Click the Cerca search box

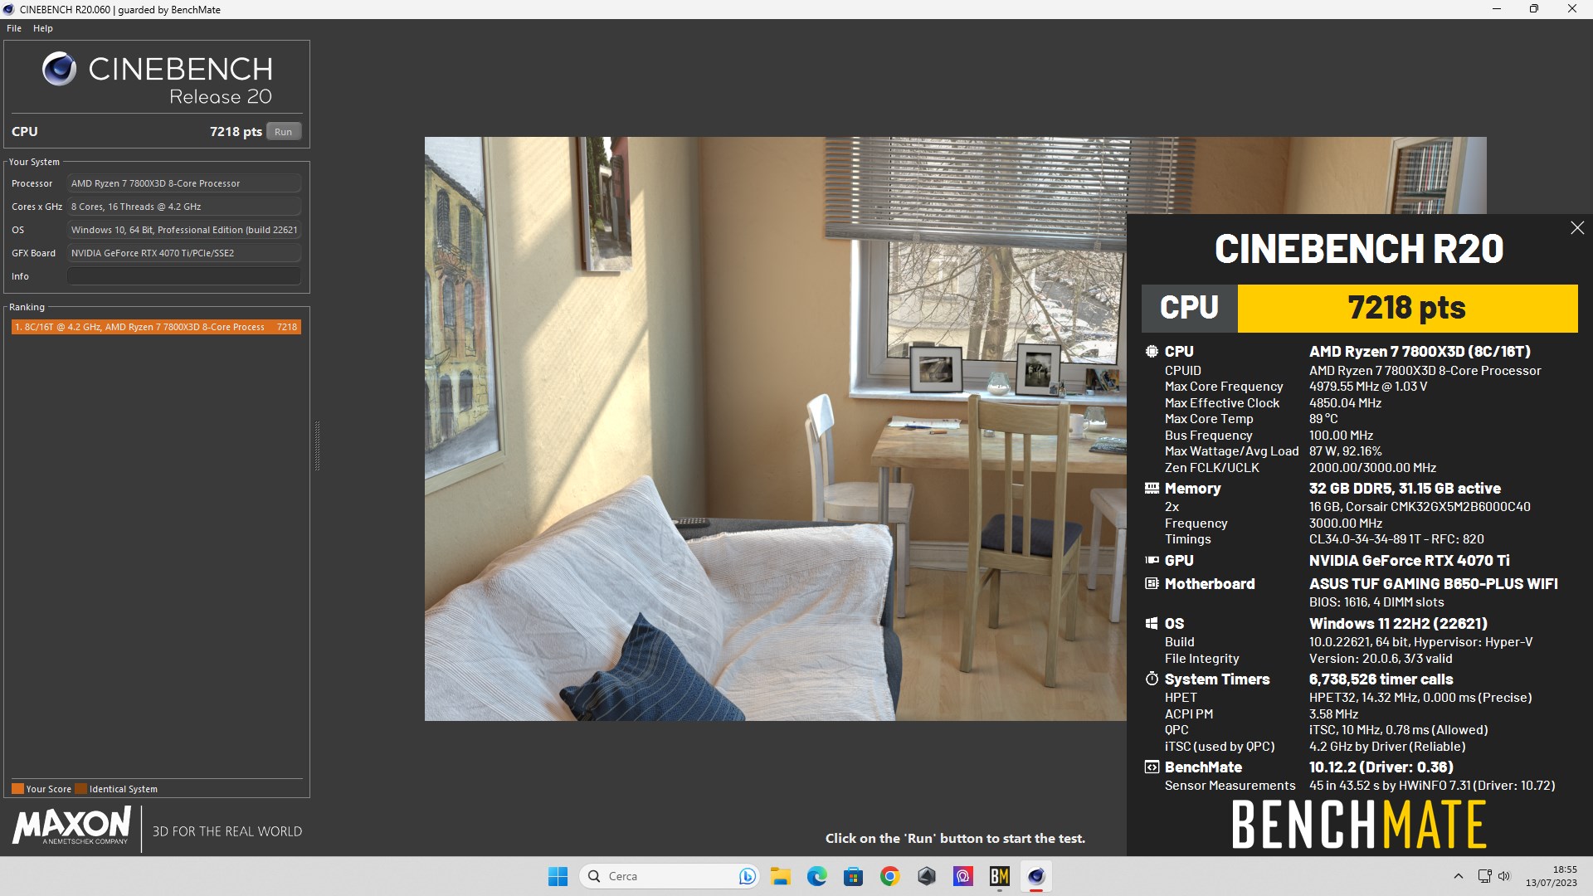[x=669, y=876]
